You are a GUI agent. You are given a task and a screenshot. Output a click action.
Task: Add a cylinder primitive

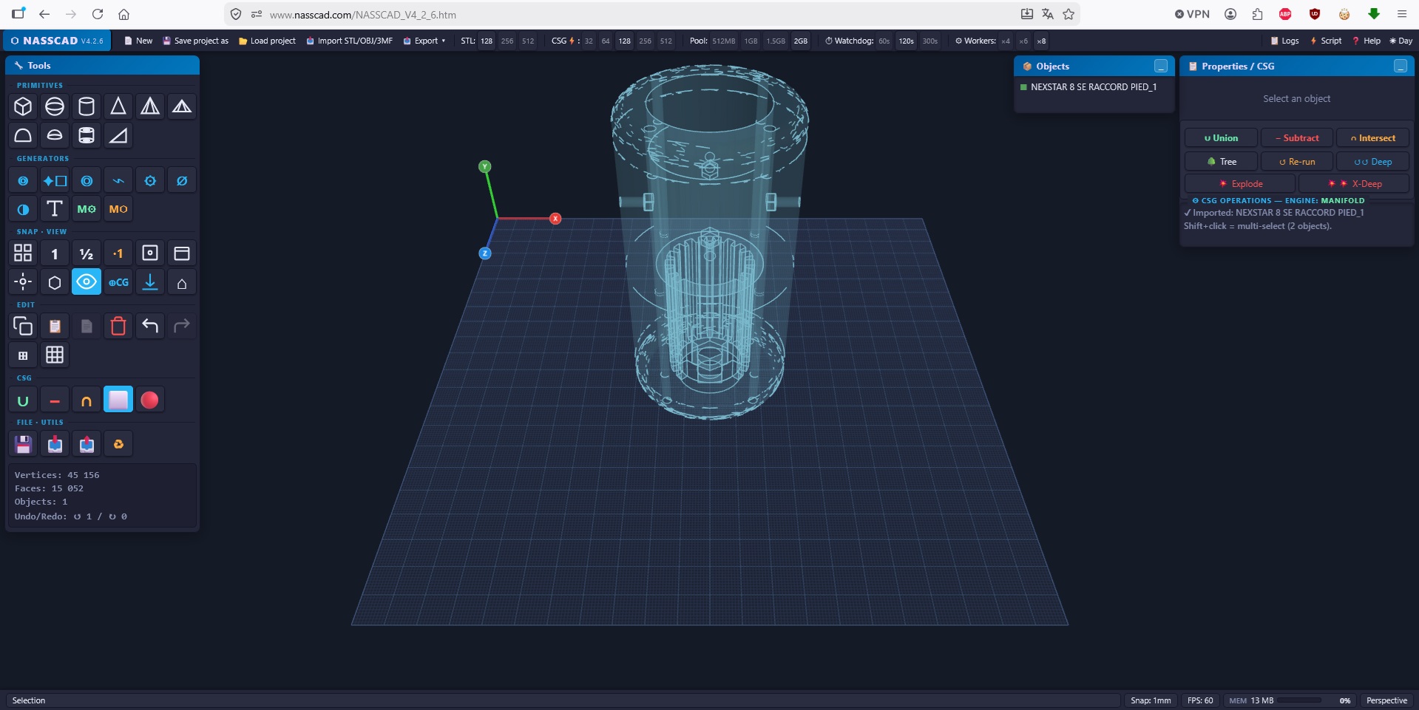coord(87,106)
